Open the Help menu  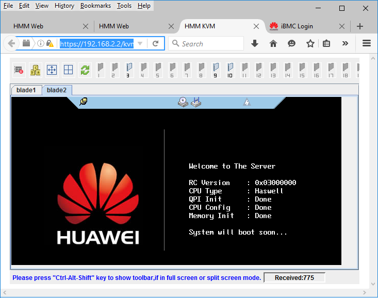click(x=144, y=6)
